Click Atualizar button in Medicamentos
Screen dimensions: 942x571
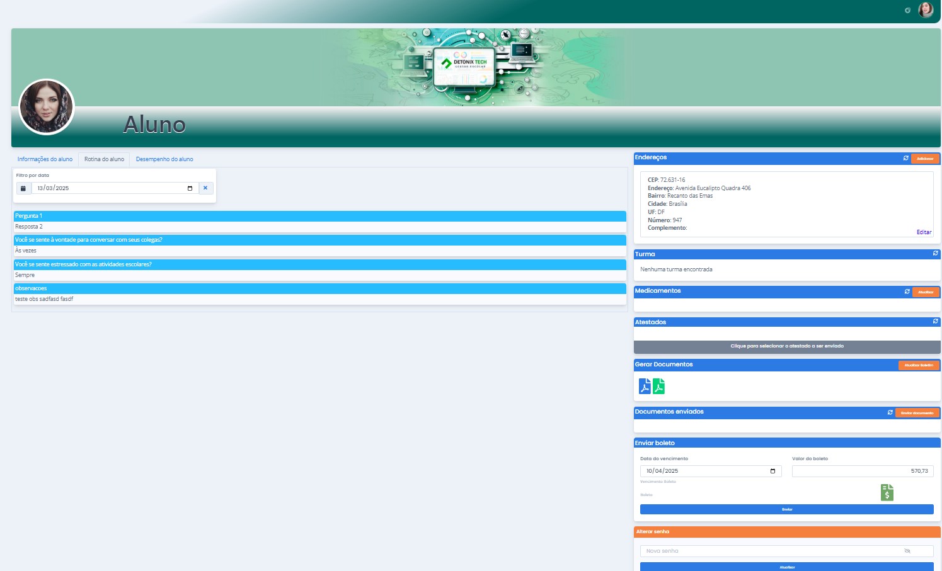point(926,292)
